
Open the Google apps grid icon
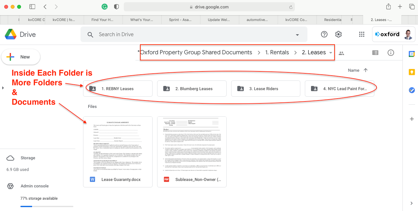[362, 34]
